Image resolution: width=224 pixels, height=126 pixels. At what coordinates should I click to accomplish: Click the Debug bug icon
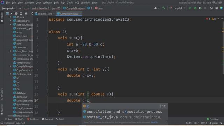coord(195,8)
